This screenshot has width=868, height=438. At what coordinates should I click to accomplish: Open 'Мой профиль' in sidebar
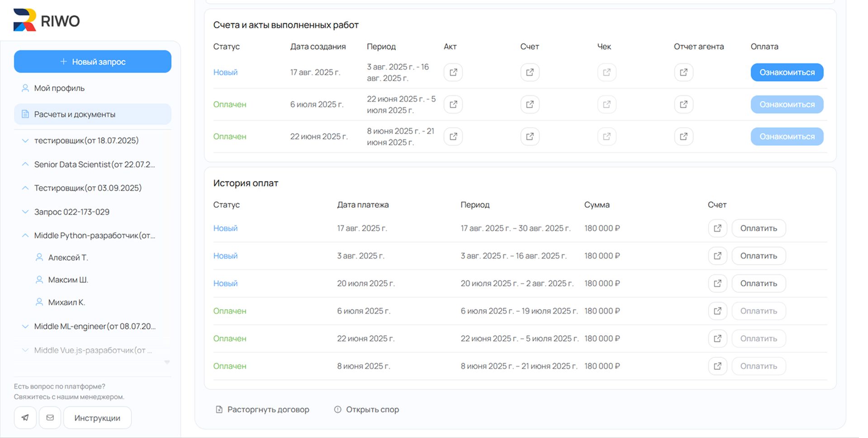point(59,88)
